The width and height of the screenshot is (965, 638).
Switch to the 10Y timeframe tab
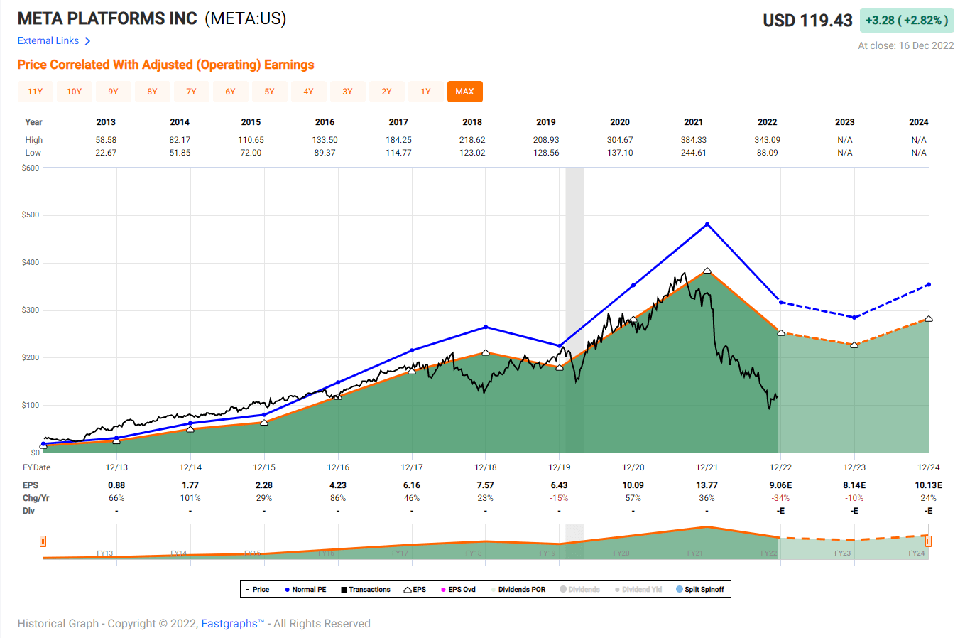pyautogui.click(x=74, y=91)
